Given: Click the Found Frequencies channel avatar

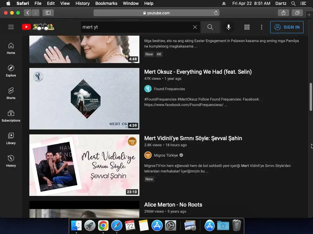Looking at the screenshot, I should tap(148, 89).
